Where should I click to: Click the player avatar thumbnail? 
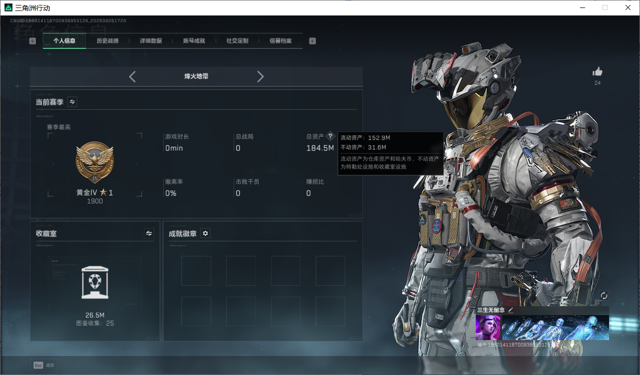click(488, 327)
